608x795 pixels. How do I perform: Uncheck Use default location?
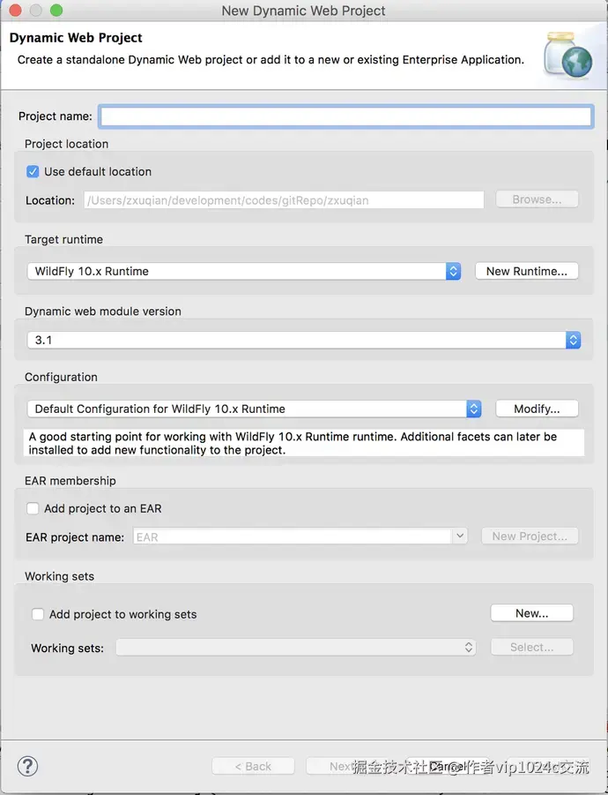(x=33, y=171)
